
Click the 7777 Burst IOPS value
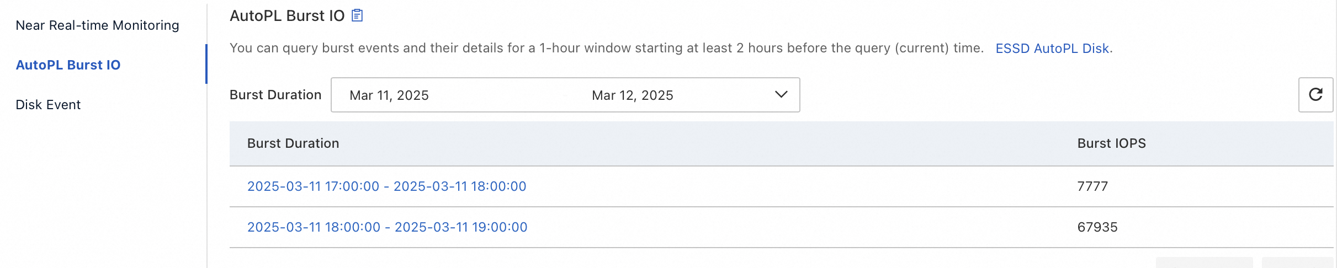point(1092,186)
